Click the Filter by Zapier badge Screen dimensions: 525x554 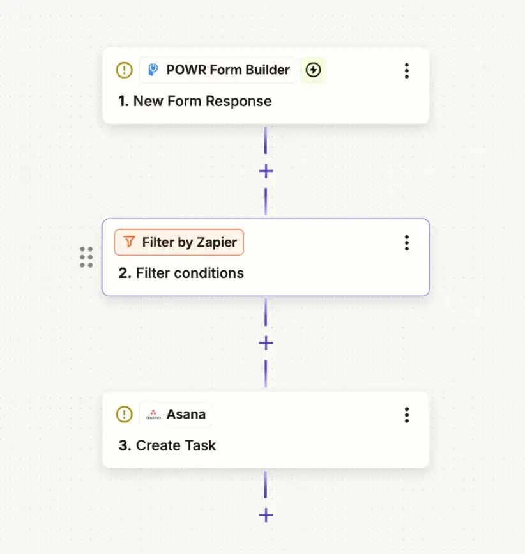[179, 242]
